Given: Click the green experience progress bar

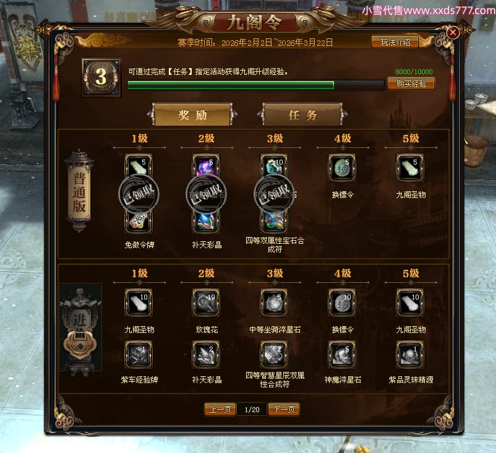Looking at the screenshot, I should 256,85.
